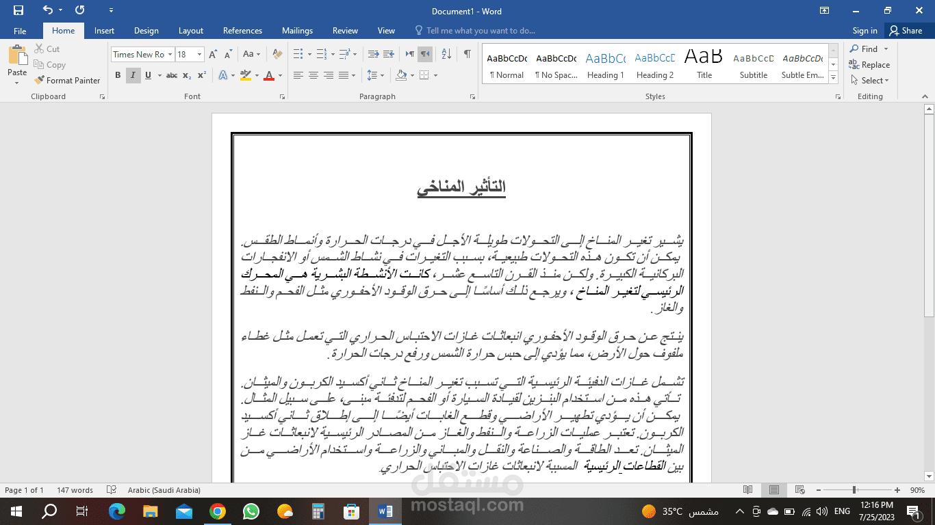The image size is (935, 525).
Task: Expand the Styles gallery More arrow
Action: pyautogui.click(x=833, y=78)
